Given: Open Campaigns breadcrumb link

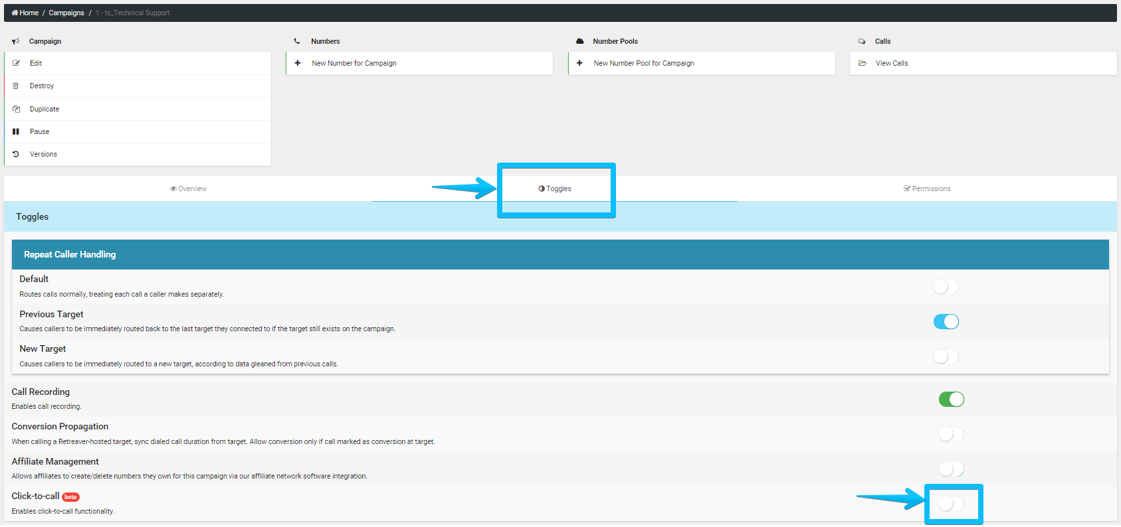Looking at the screenshot, I should tap(66, 13).
